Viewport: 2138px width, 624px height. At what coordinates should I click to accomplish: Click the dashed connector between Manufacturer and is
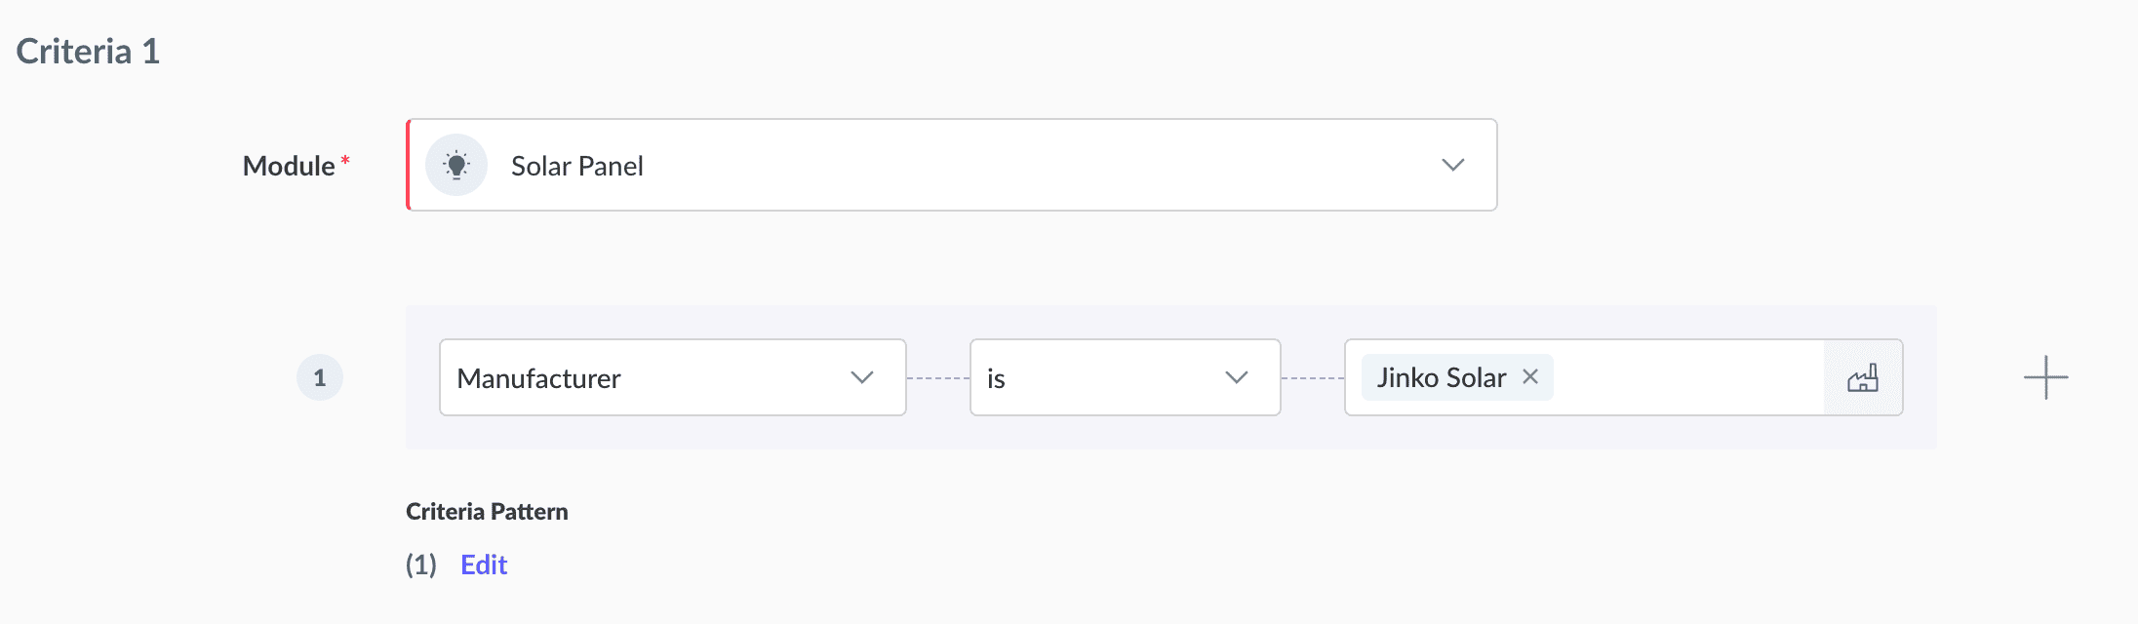(937, 377)
